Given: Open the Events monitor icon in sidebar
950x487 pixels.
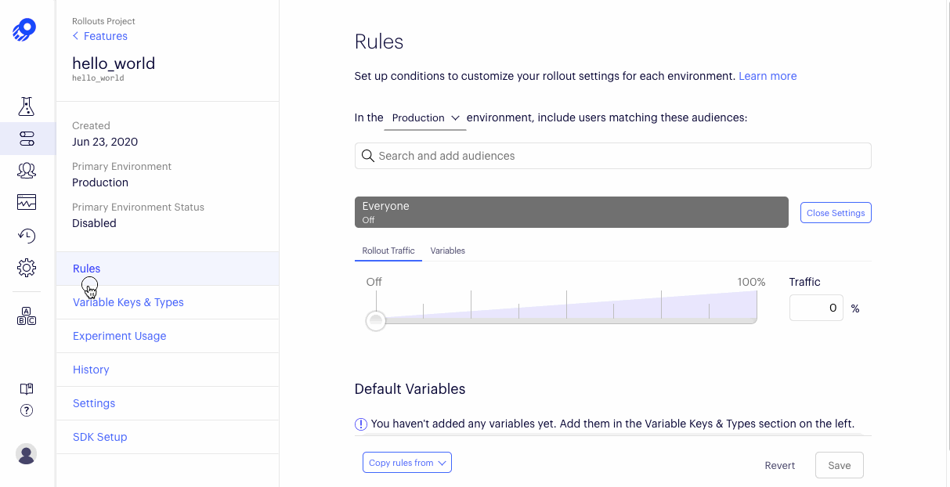Looking at the screenshot, I should pos(27,202).
